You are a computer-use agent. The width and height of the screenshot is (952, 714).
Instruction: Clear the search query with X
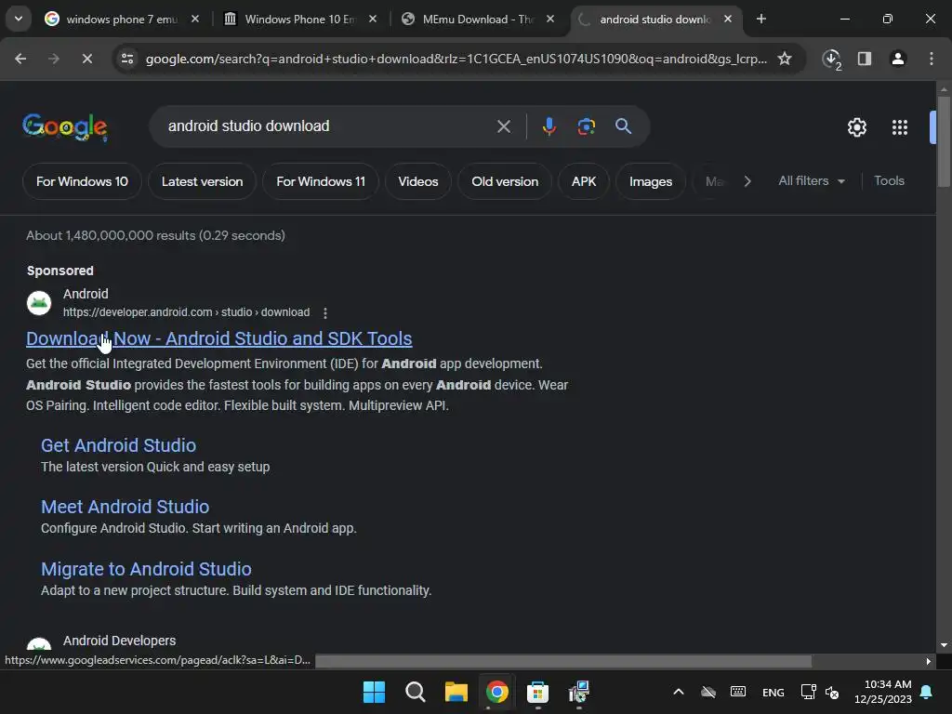point(504,126)
